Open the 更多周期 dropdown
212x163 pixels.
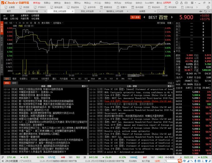[x=46, y=23]
